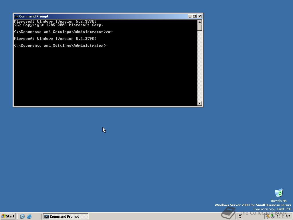This screenshot has width=293, height=220.
Task: Click the keys icon in the system tray
Action: [268, 217]
